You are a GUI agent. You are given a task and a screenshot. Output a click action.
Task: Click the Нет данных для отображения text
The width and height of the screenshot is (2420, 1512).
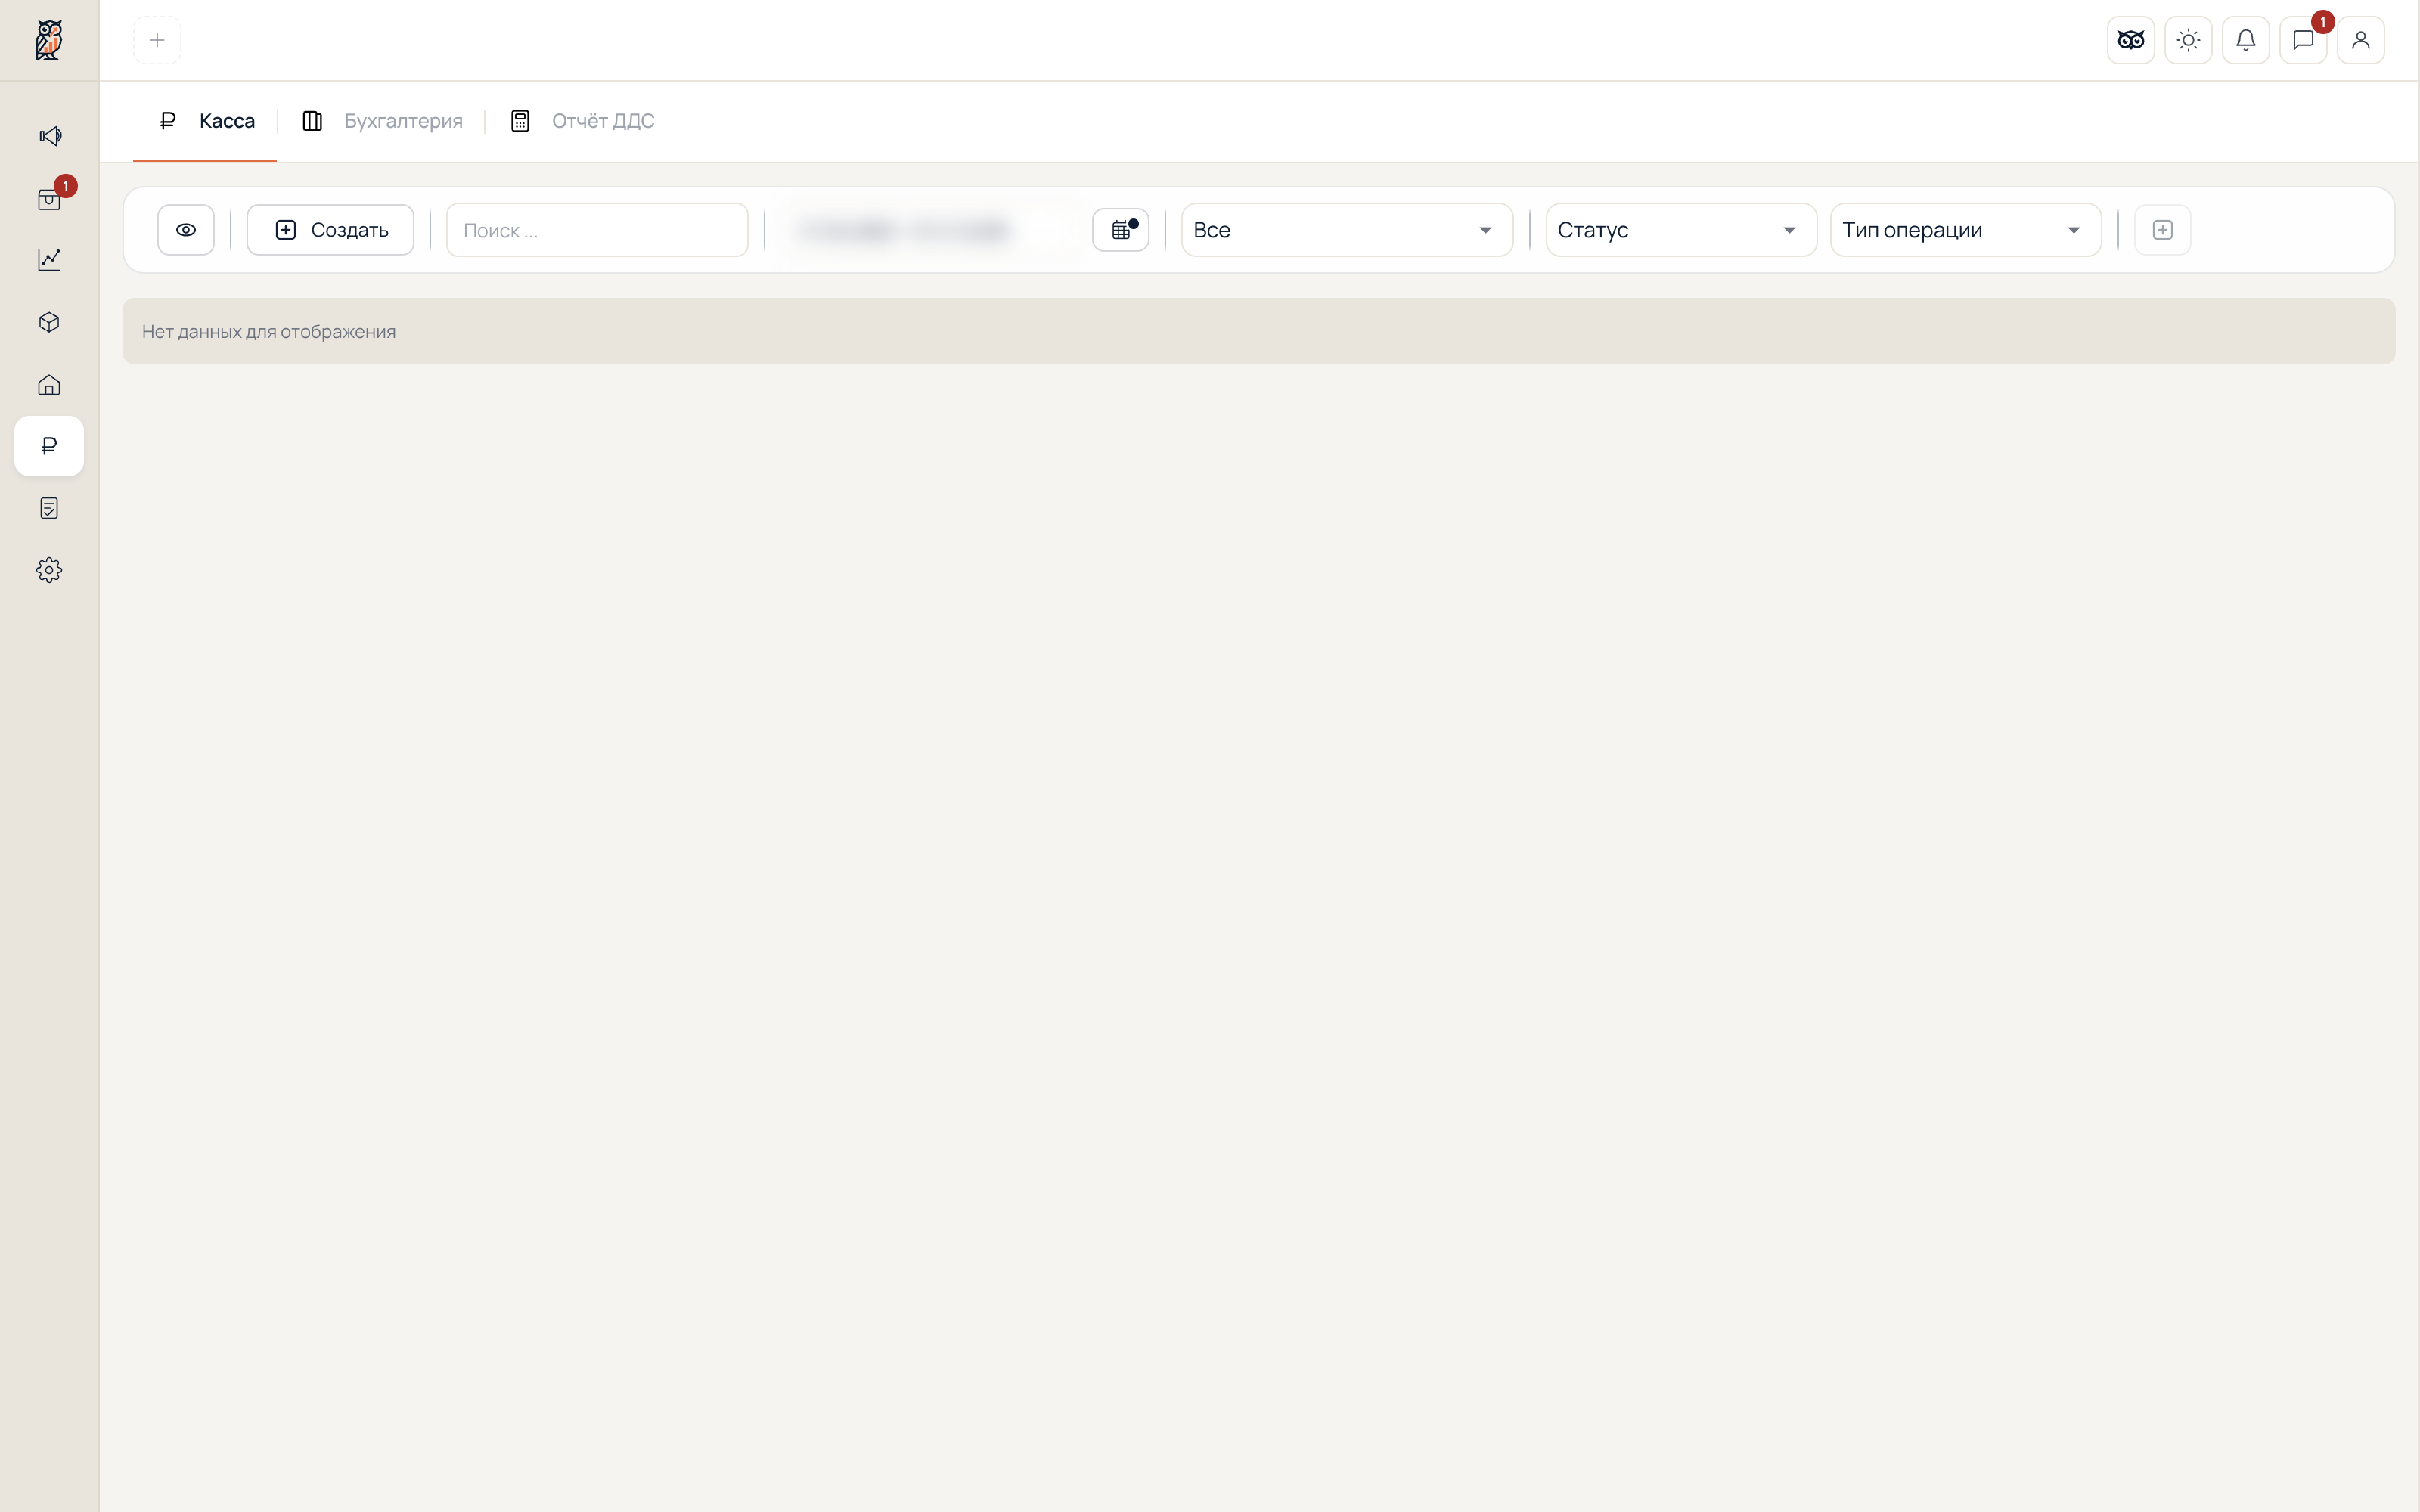269,332
